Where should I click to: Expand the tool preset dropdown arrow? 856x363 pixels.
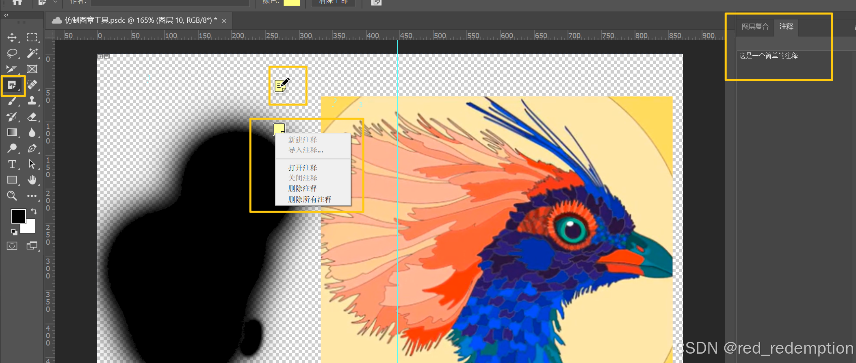point(55,2)
